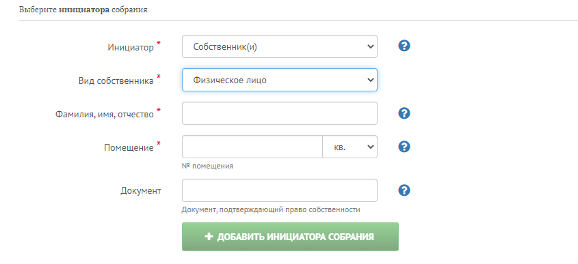Open the Инициатор dropdown showing Собственник(и)

279,46
